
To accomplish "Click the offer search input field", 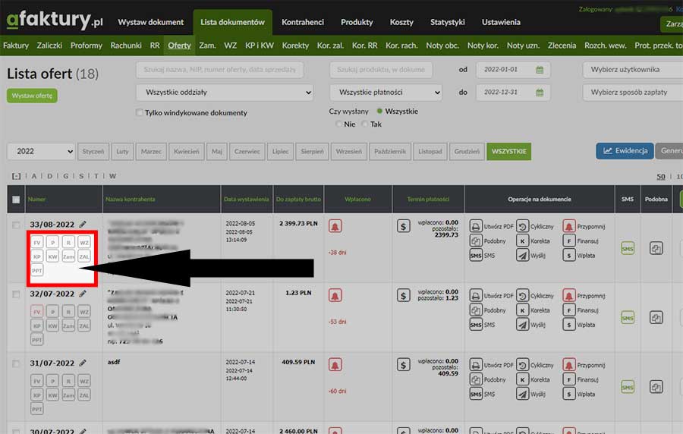I will [x=220, y=70].
